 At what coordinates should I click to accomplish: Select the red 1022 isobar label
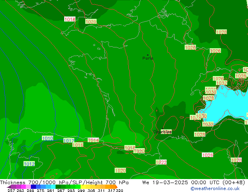point(161,162)
